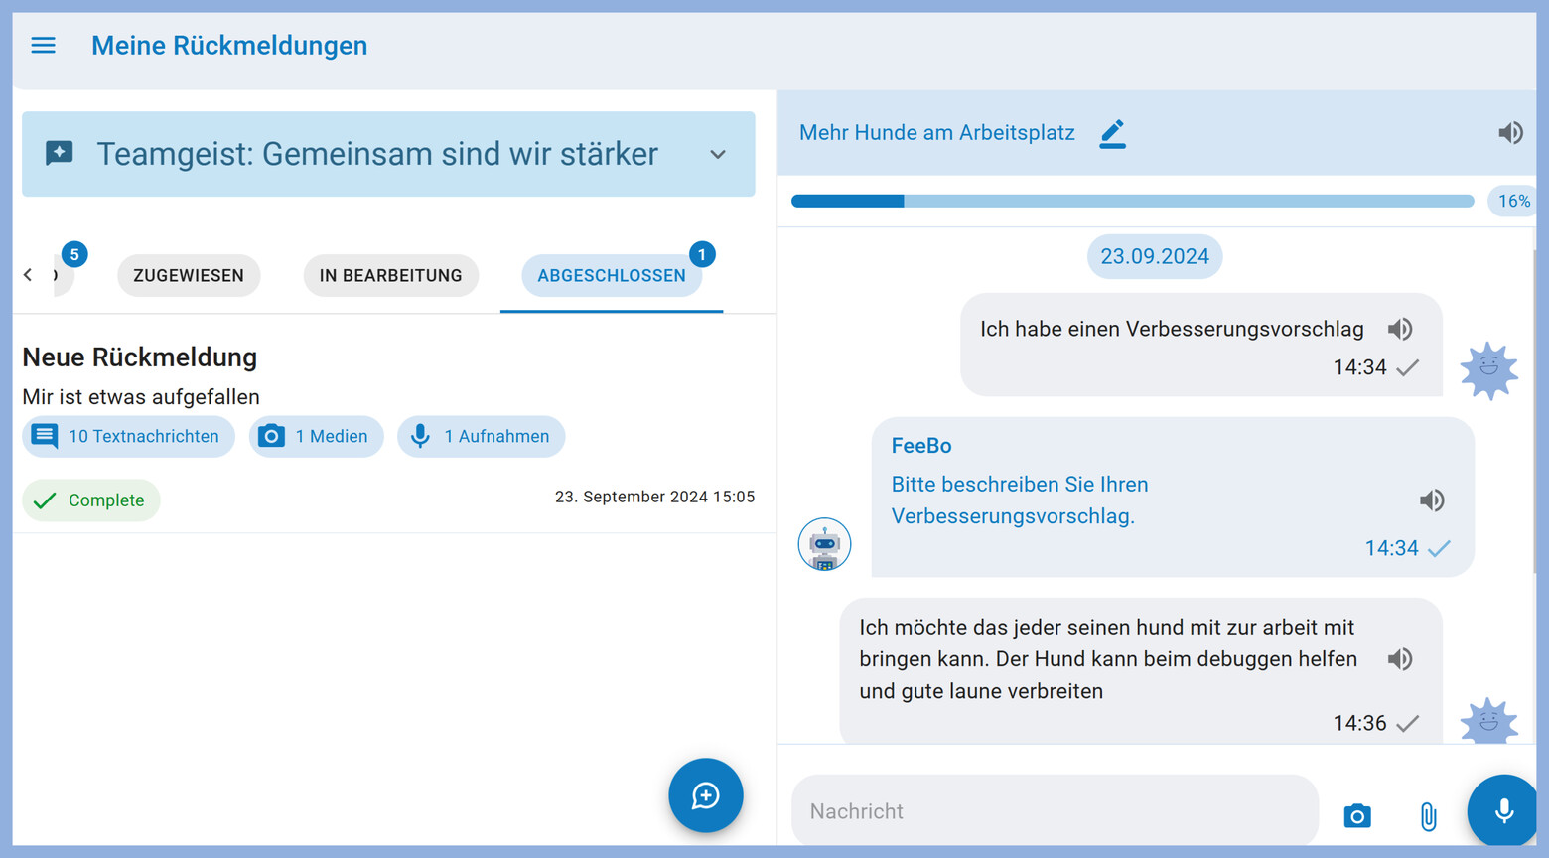Click the green Complete status badge
Viewport: 1549px width, 858px height.
90,500
